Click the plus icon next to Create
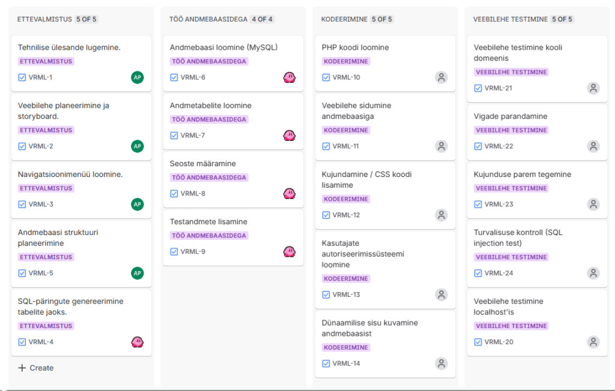Viewport: 615px width, 391px height. point(22,368)
